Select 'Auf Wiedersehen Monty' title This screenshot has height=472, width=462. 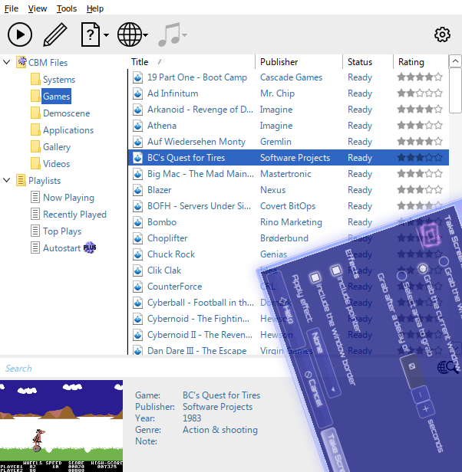tap(196, 142)
